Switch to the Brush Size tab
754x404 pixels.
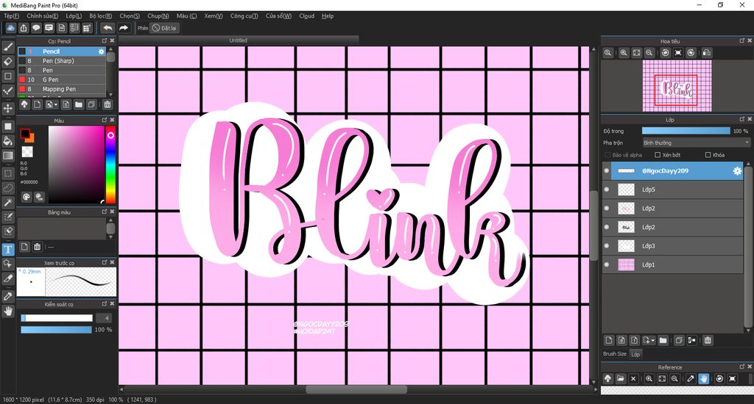coord(615,354)
